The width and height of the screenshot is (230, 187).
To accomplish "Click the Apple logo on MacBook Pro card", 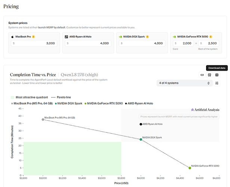I will (x=12, y=37).
